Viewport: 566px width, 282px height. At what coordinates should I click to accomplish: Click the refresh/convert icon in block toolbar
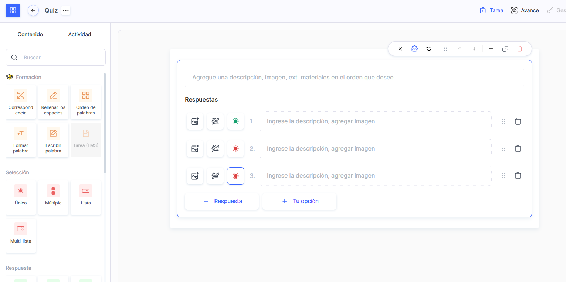pyautogui.click(x=429, y=49)
